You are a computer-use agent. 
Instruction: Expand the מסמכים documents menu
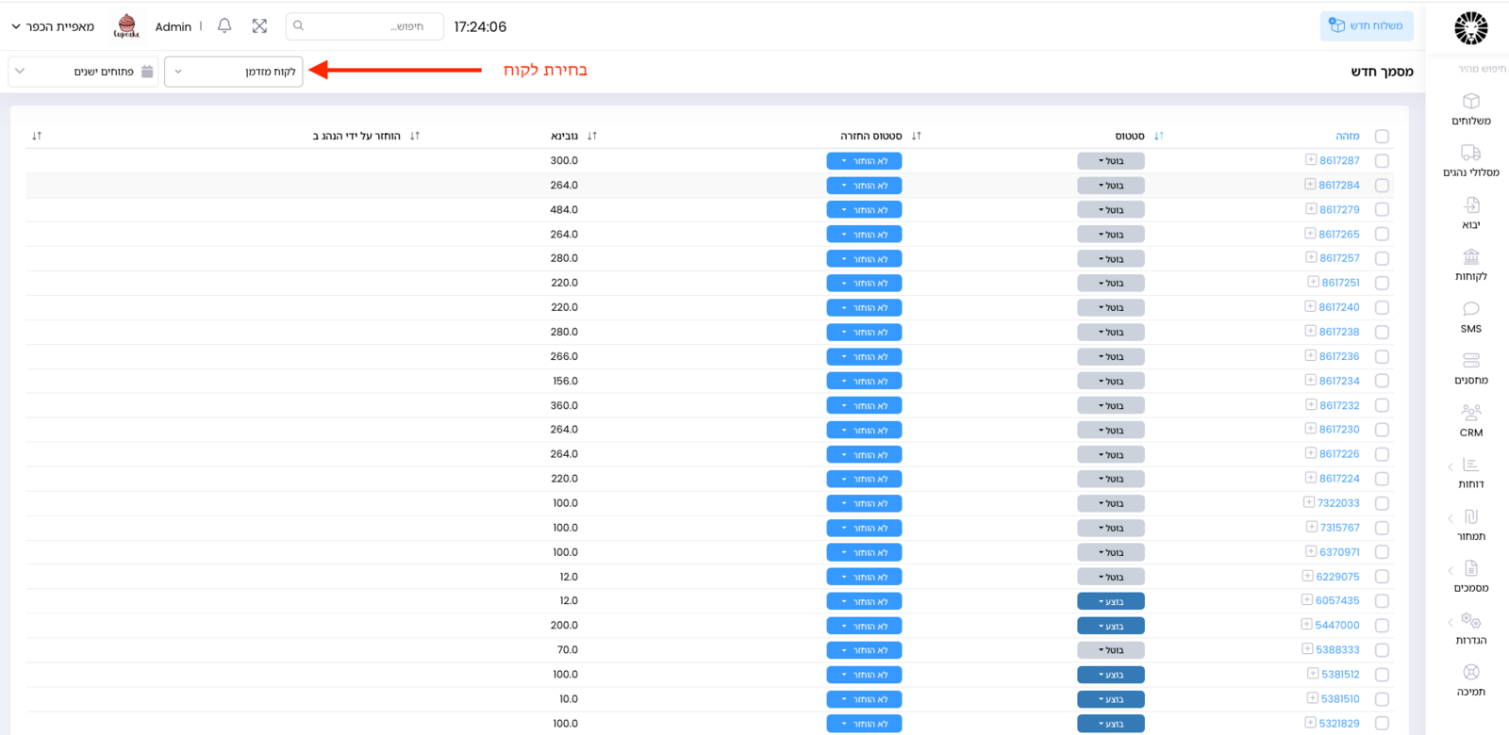tap(1470, 577)
